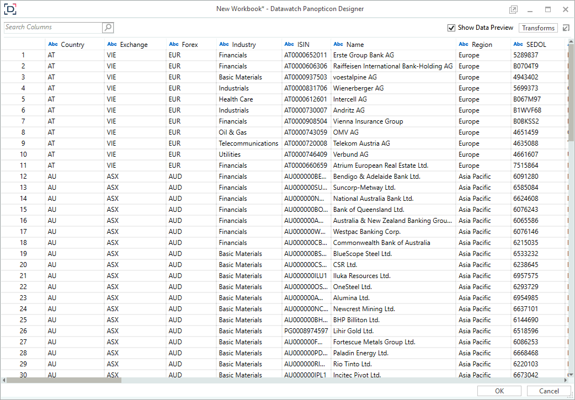
Task: Click the horizontal scrollbar thumb at bottom
Action: [x=63, y=380]
